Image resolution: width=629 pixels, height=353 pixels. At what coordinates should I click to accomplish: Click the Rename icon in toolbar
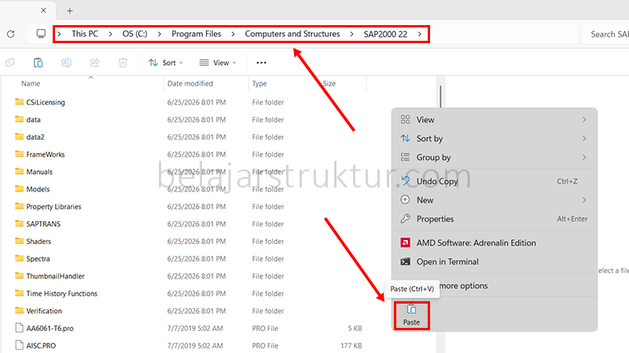coord(67,63)
